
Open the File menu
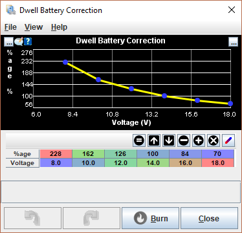(10, 27)
